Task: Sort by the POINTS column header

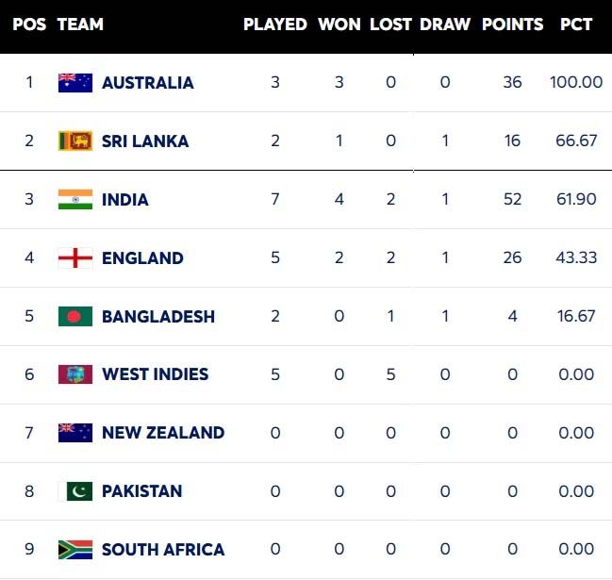Action: tap(513, 25)
